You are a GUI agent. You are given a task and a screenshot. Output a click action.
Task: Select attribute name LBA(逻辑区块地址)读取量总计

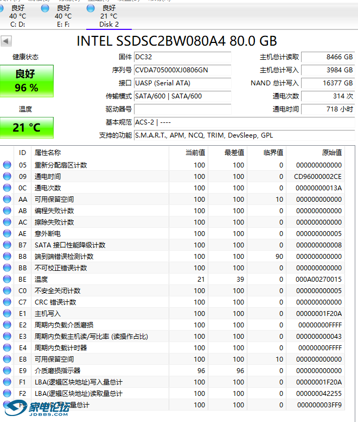[x=78, y=394]
